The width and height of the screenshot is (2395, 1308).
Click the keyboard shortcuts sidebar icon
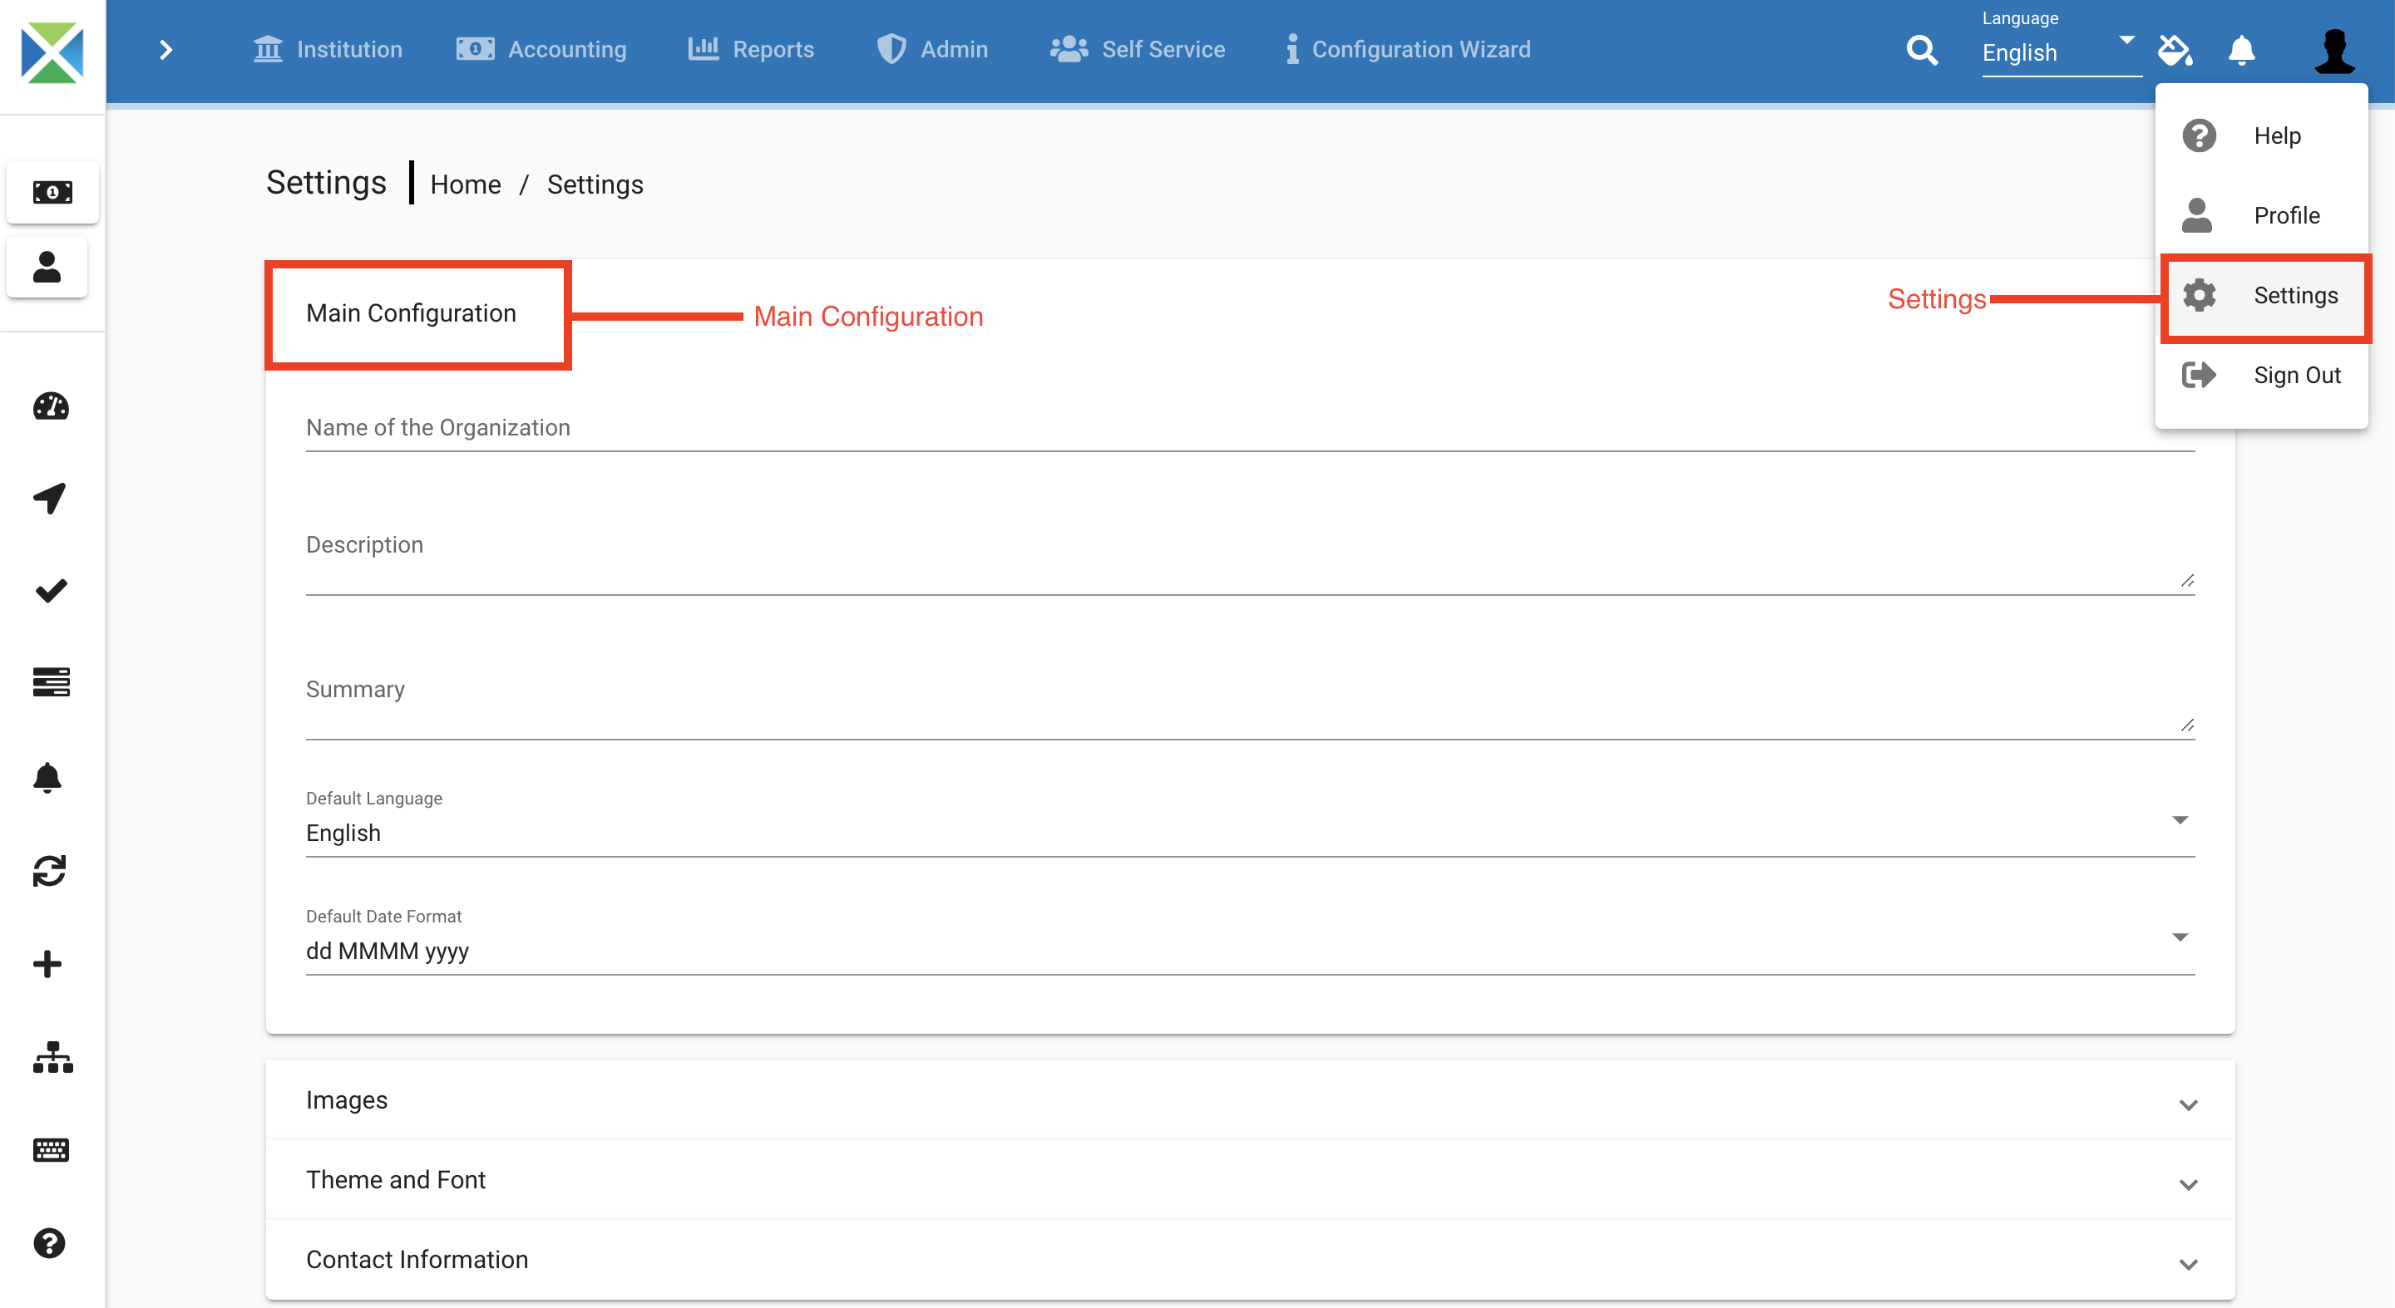pyautogui.click(x=50, y=1150)
